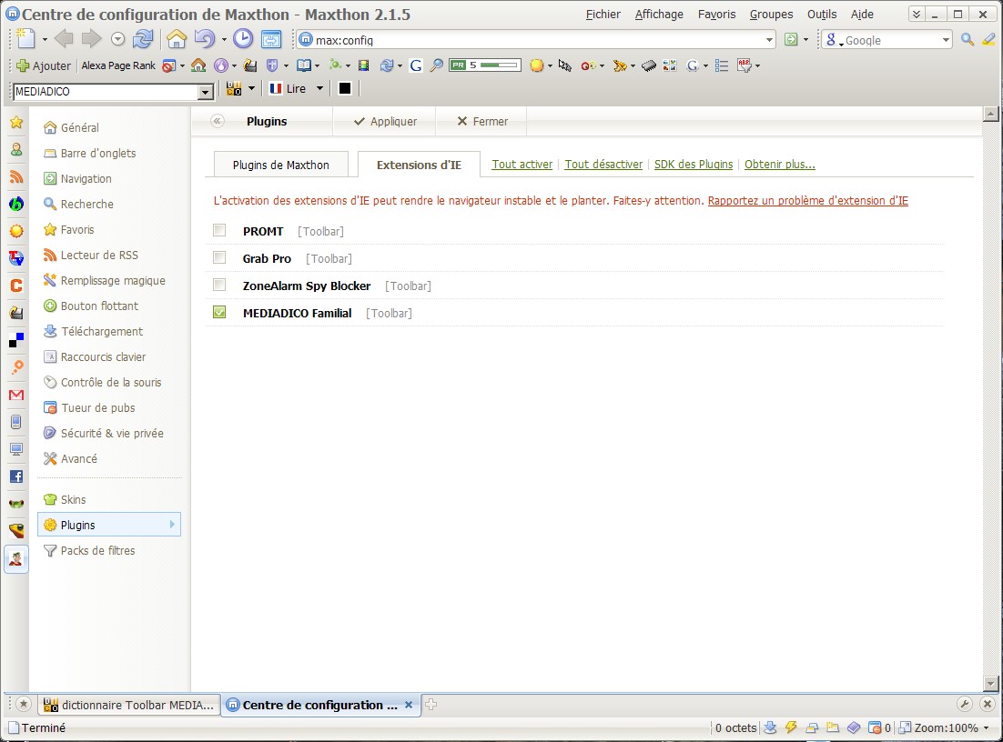The height and width of the screenshot is (742, 1003).
Task: Open the undo dropdown arrow
Action: pyautogui.click(x=224, y=40)
